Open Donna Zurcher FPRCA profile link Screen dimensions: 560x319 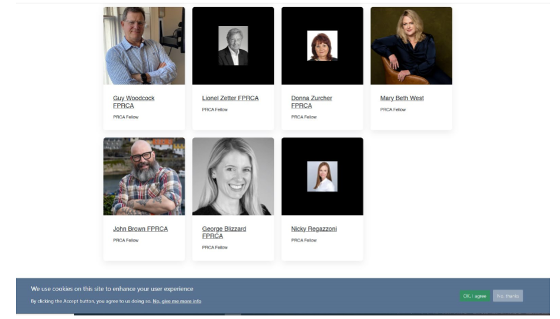(312, 102)
